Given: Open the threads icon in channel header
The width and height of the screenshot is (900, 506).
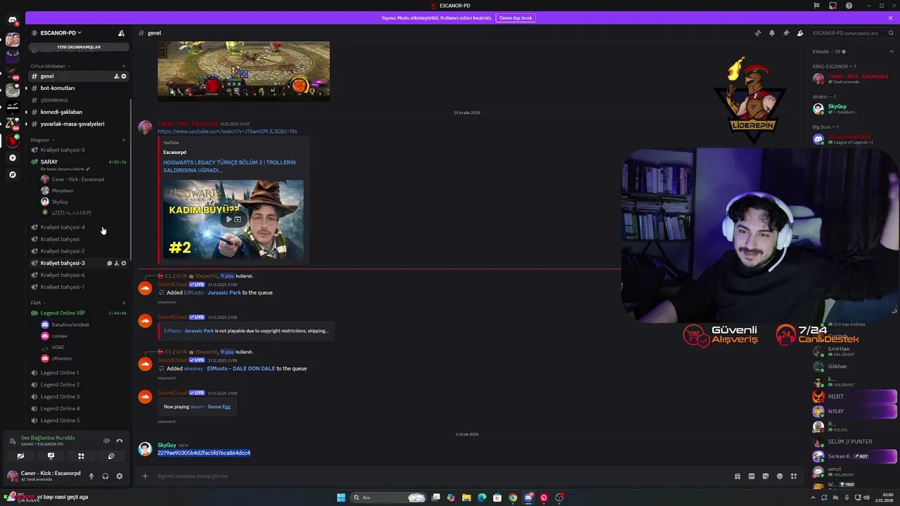Looking at the screenshot, I should [757, 33].
